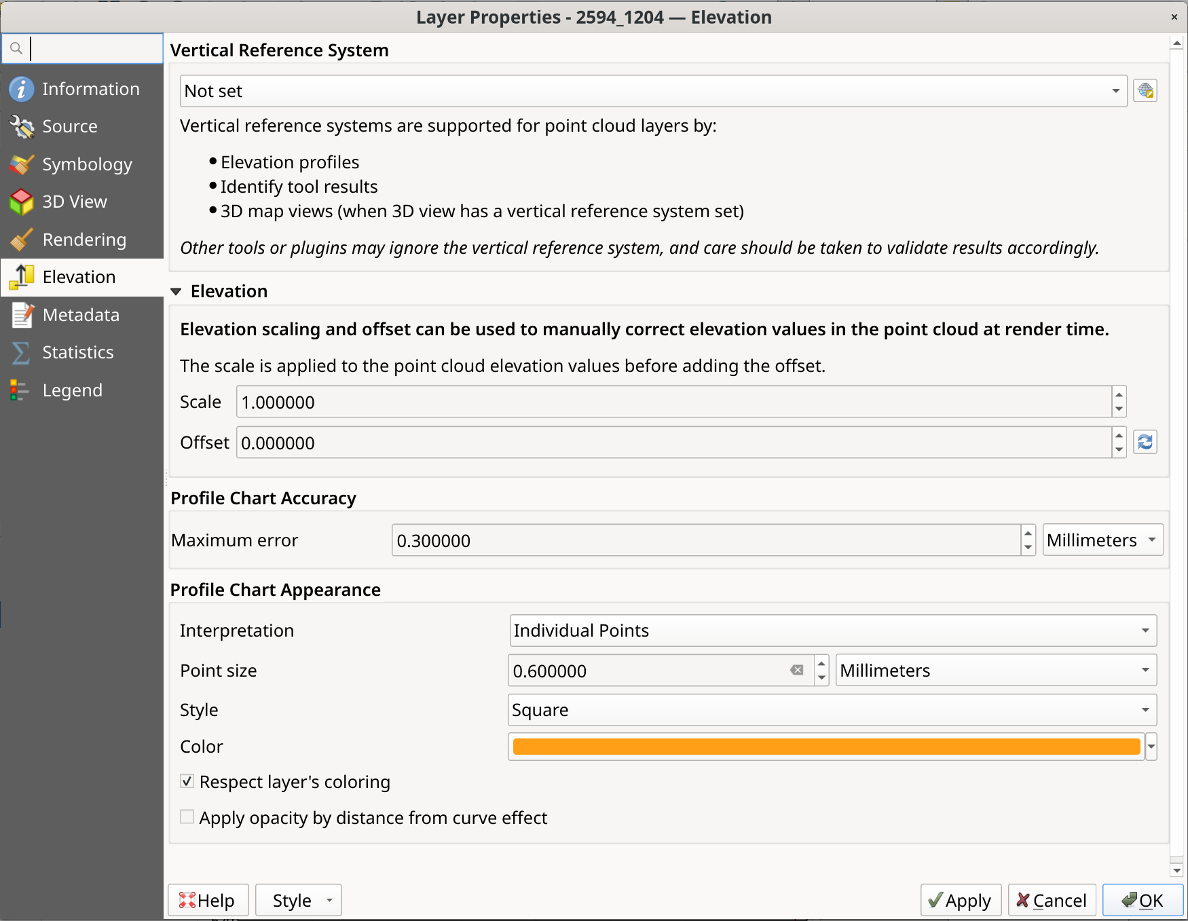Screen dimensions: 1188x921
Task: Open Point size units Millimeters dropdown
Action: [x=996, y=671]
